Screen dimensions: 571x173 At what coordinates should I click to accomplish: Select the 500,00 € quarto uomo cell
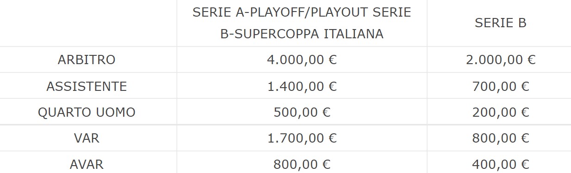(x=302, y=112)
